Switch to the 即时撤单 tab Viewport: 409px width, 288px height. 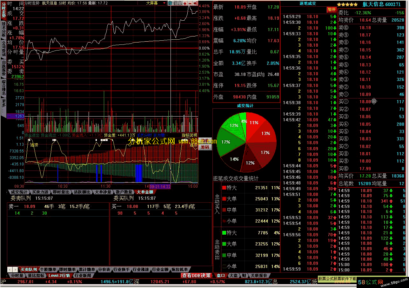(x=68, y=269)
